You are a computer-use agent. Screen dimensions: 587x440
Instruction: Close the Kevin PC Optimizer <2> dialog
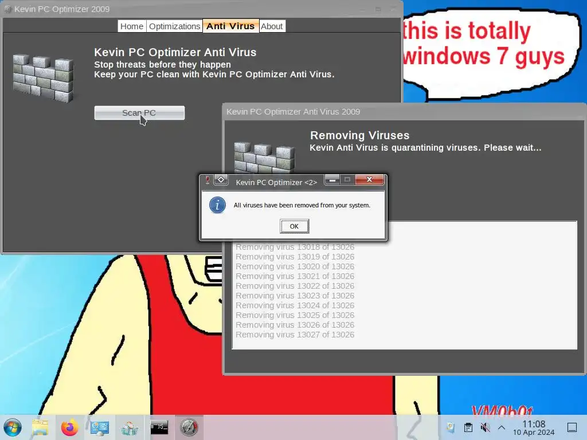point(369,179)
